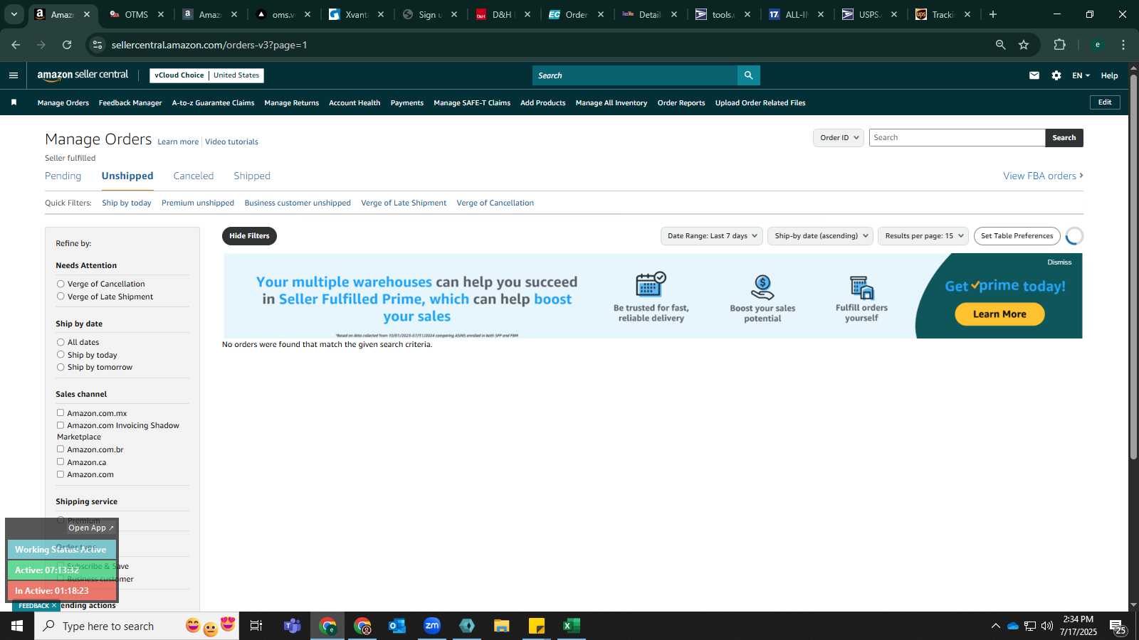The height and width of the screenshot is (640, 1139).
Task: Open a new browser tab
Action: (993, 14)
